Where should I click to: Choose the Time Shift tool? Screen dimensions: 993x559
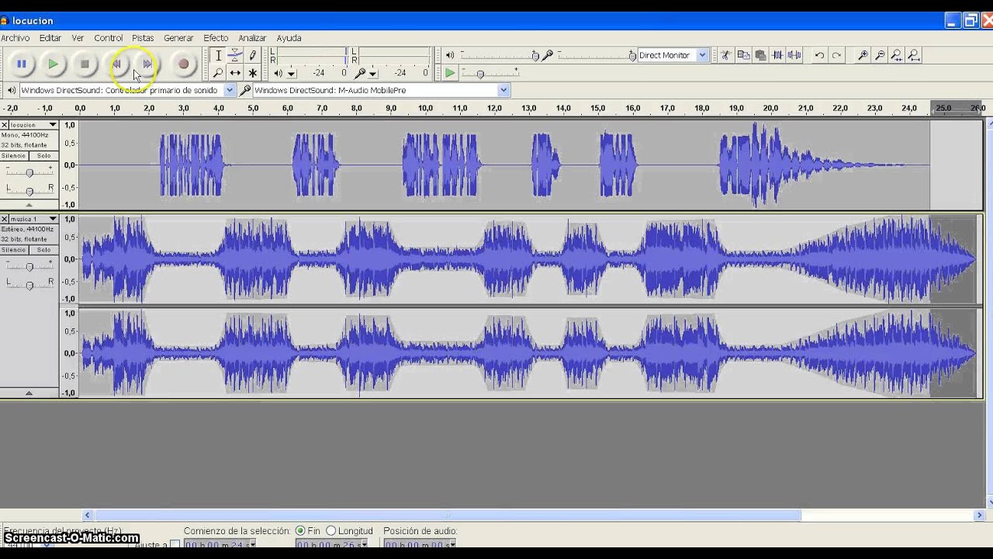(235, 73)
